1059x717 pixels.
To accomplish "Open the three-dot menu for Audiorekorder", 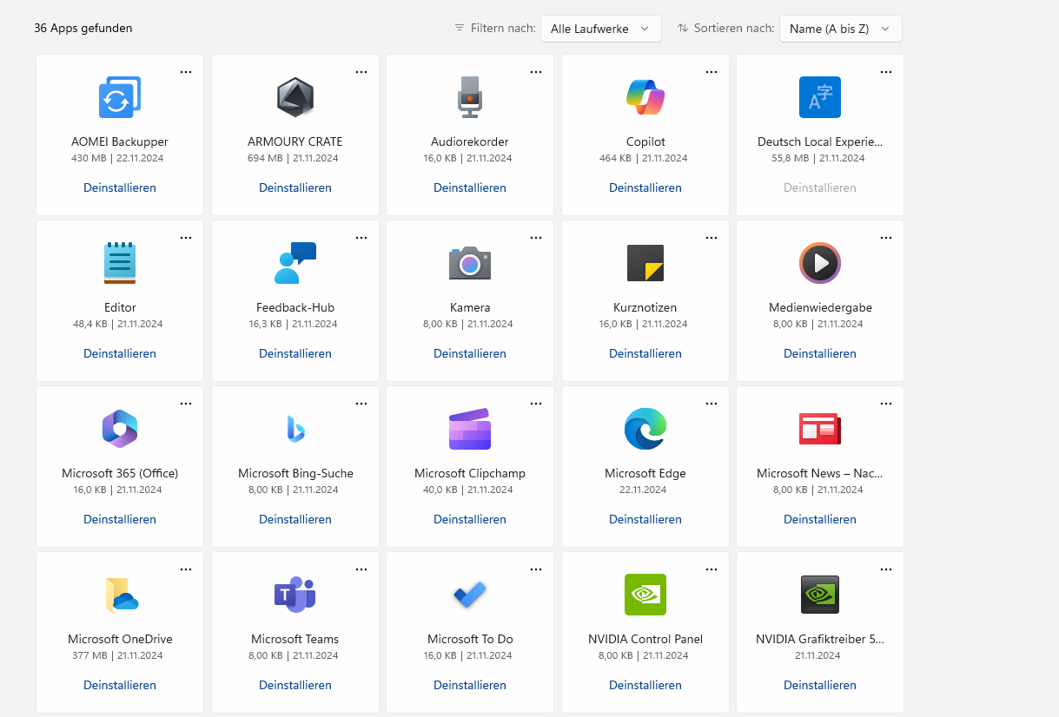I will click(536, 72).
